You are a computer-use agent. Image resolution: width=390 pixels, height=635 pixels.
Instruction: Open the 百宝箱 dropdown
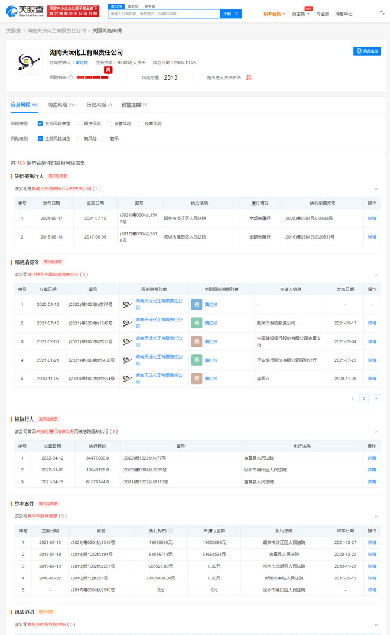click(x=301, y=14)
